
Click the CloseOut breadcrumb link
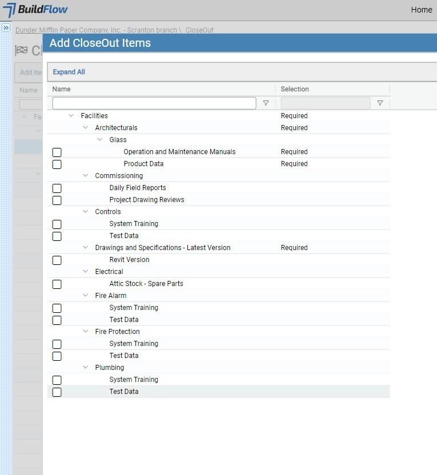point(199,30)
